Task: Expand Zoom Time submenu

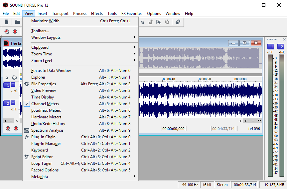Action: [x=80, y=54]
